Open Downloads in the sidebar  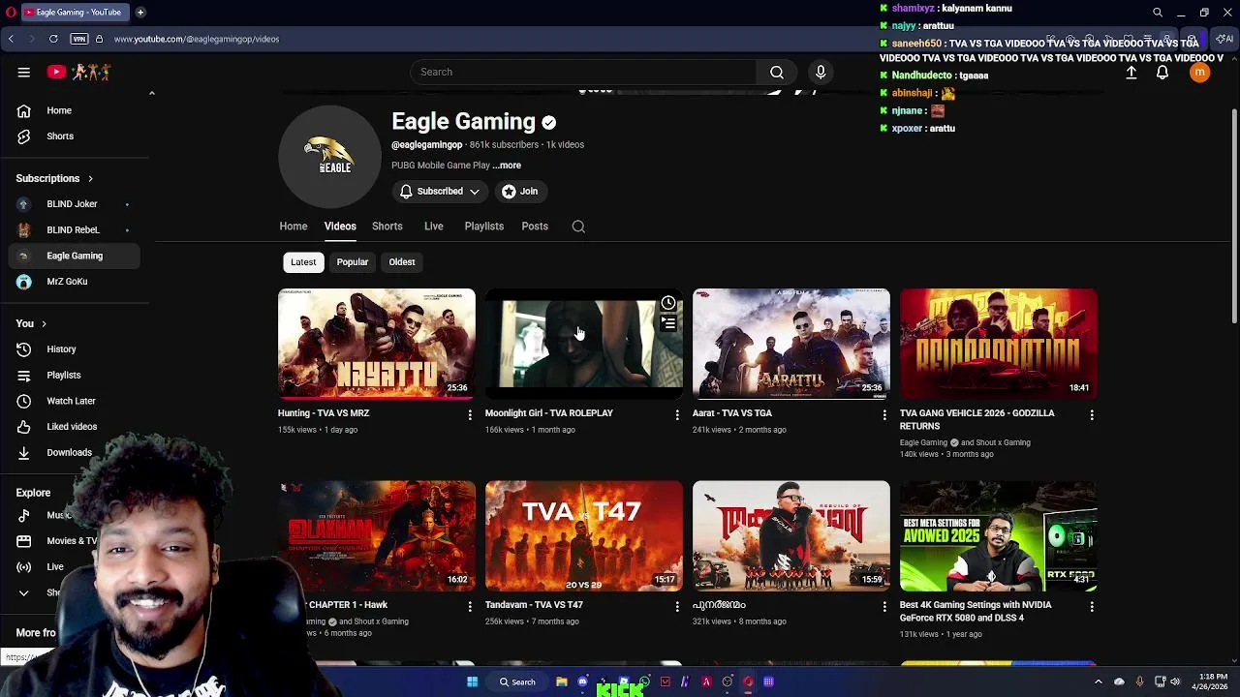tap(75, 453)
